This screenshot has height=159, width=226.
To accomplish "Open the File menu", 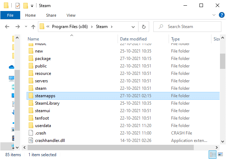I will click(10, 15).
